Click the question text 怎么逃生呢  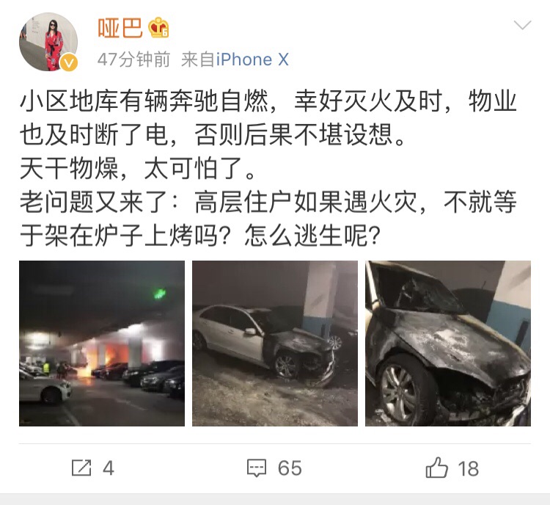pyautogui.click(x=312, y=236)
